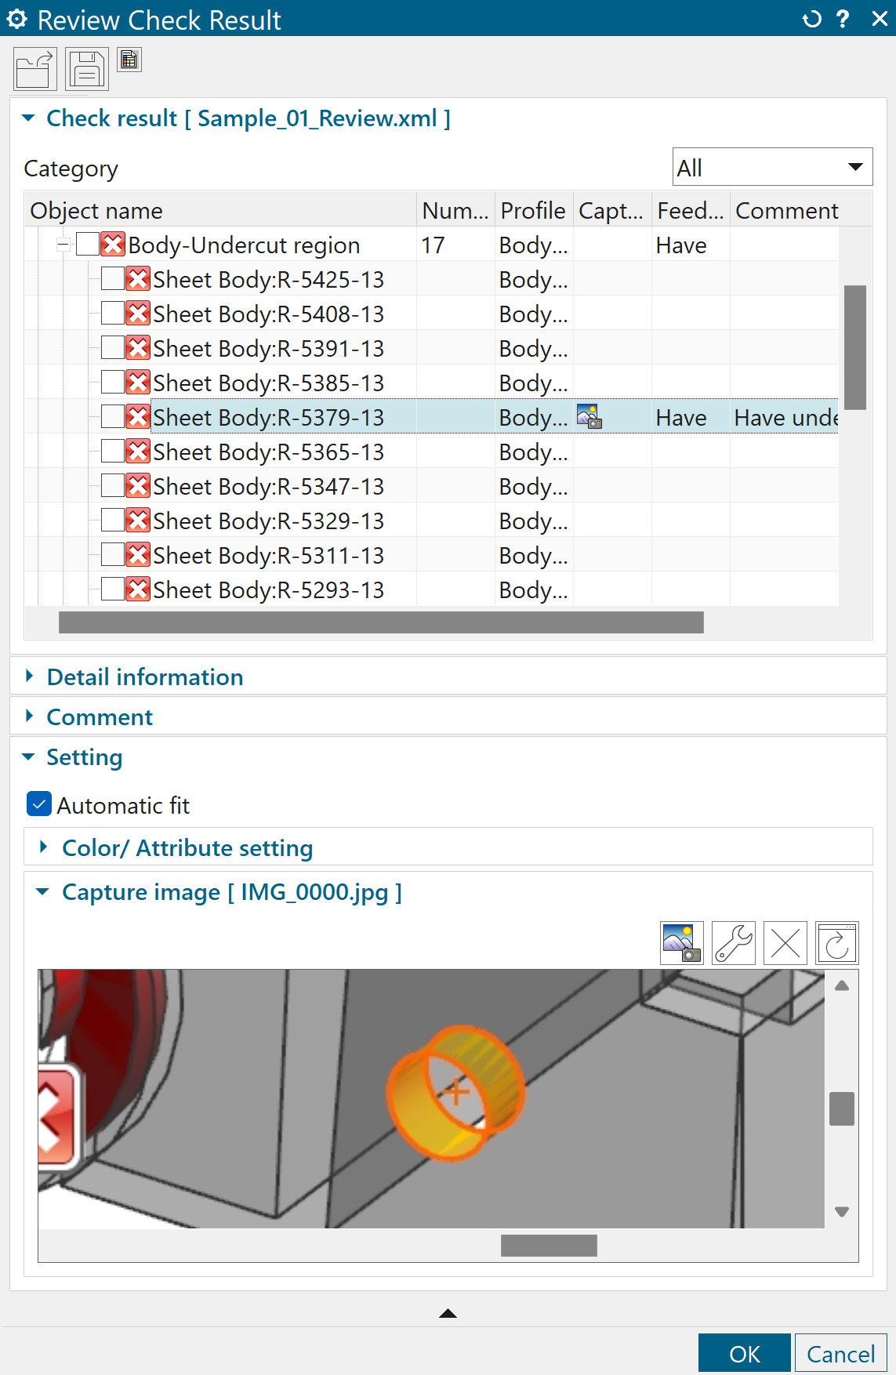896x1375 pixels.
Task: Click the open file folder icon
Action: point(34,70)
